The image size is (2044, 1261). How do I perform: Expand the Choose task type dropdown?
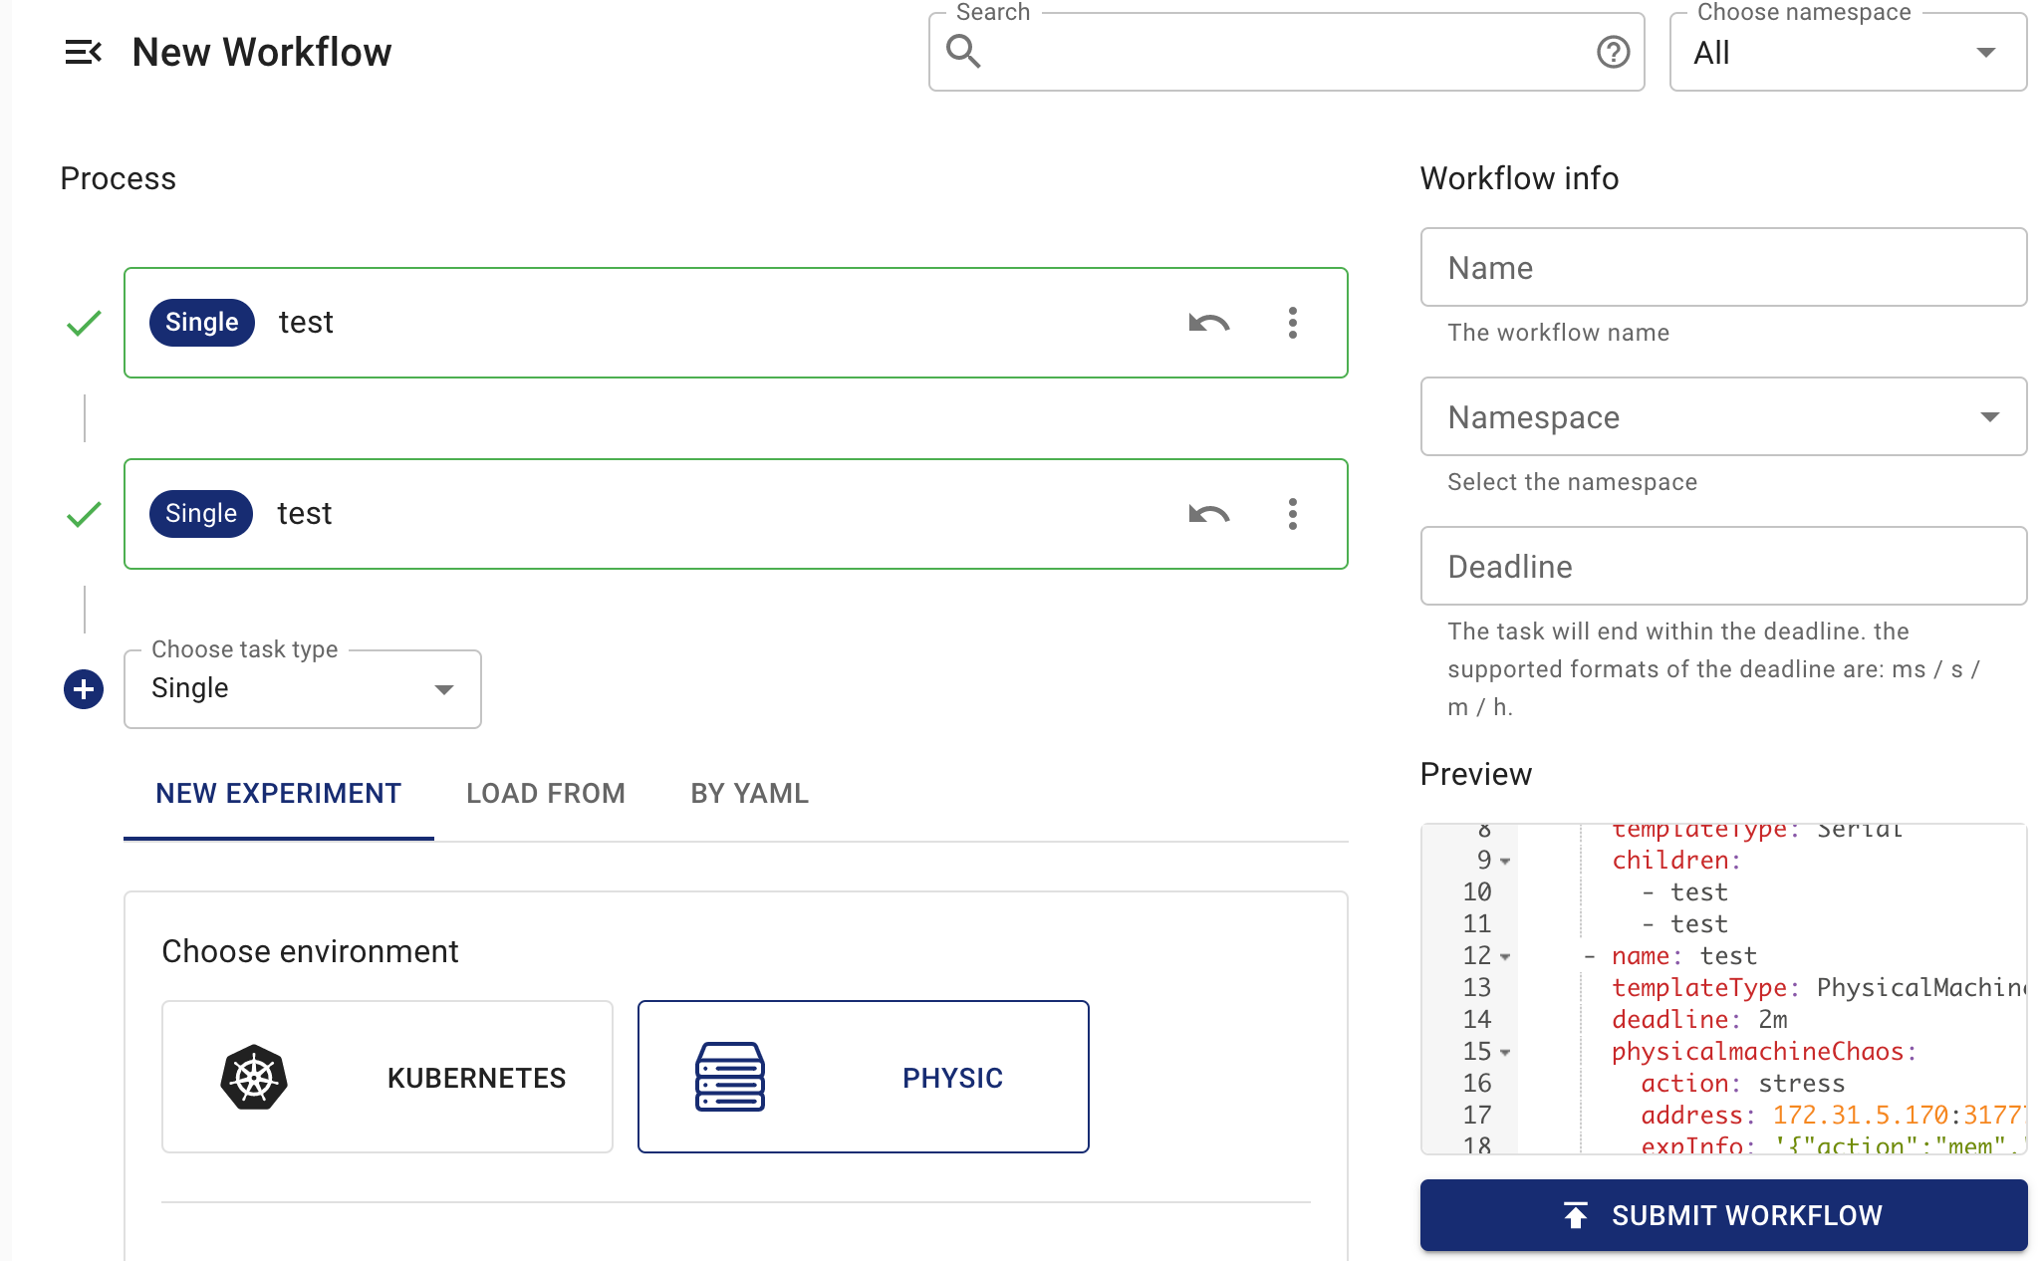pos(302,689)
